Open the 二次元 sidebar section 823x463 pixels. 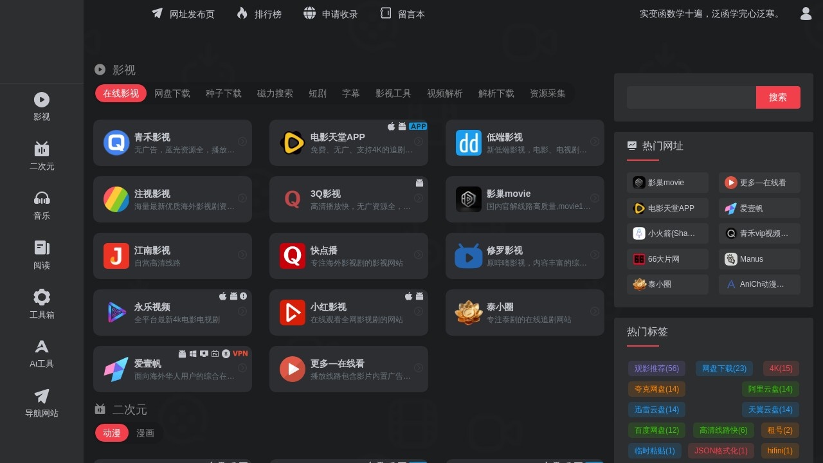(x=41, y=156)
